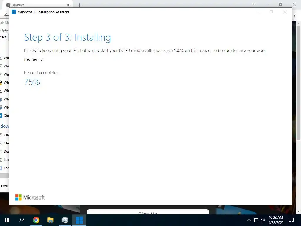Click Fewer details in Task Manager
The height and width of the screenshot is (226, 301).
[4, 185]
